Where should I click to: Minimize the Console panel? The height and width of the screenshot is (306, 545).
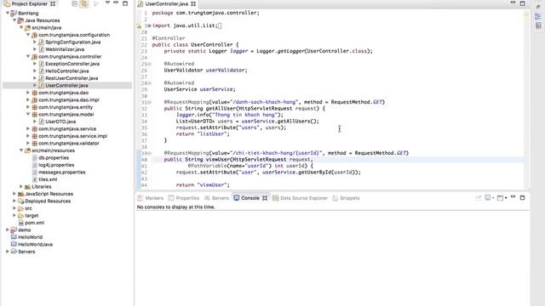tap(513, 197)
